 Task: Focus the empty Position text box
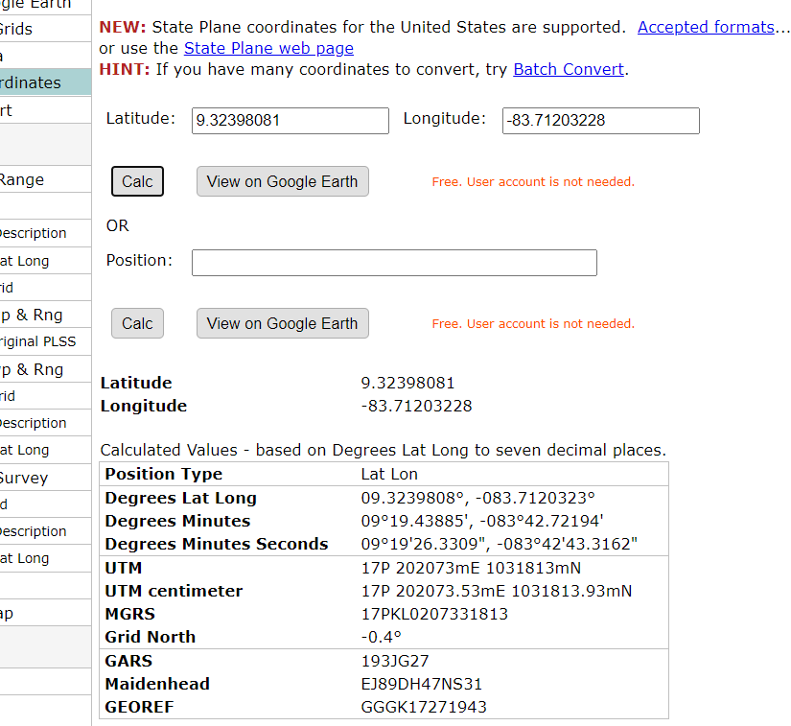[394, 263]
